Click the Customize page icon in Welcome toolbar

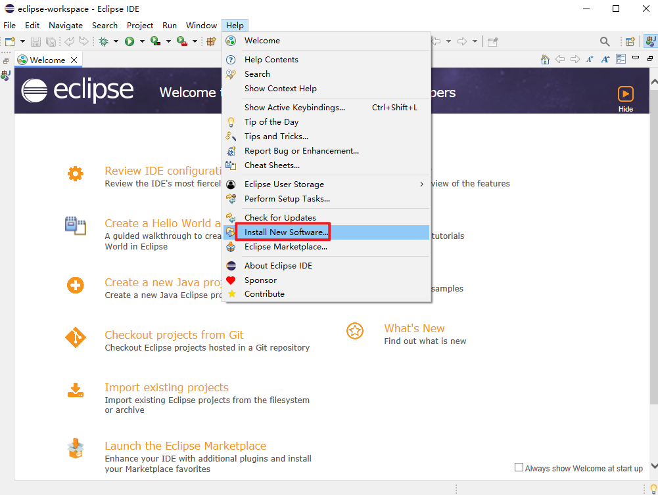click(x=621, y=60)
